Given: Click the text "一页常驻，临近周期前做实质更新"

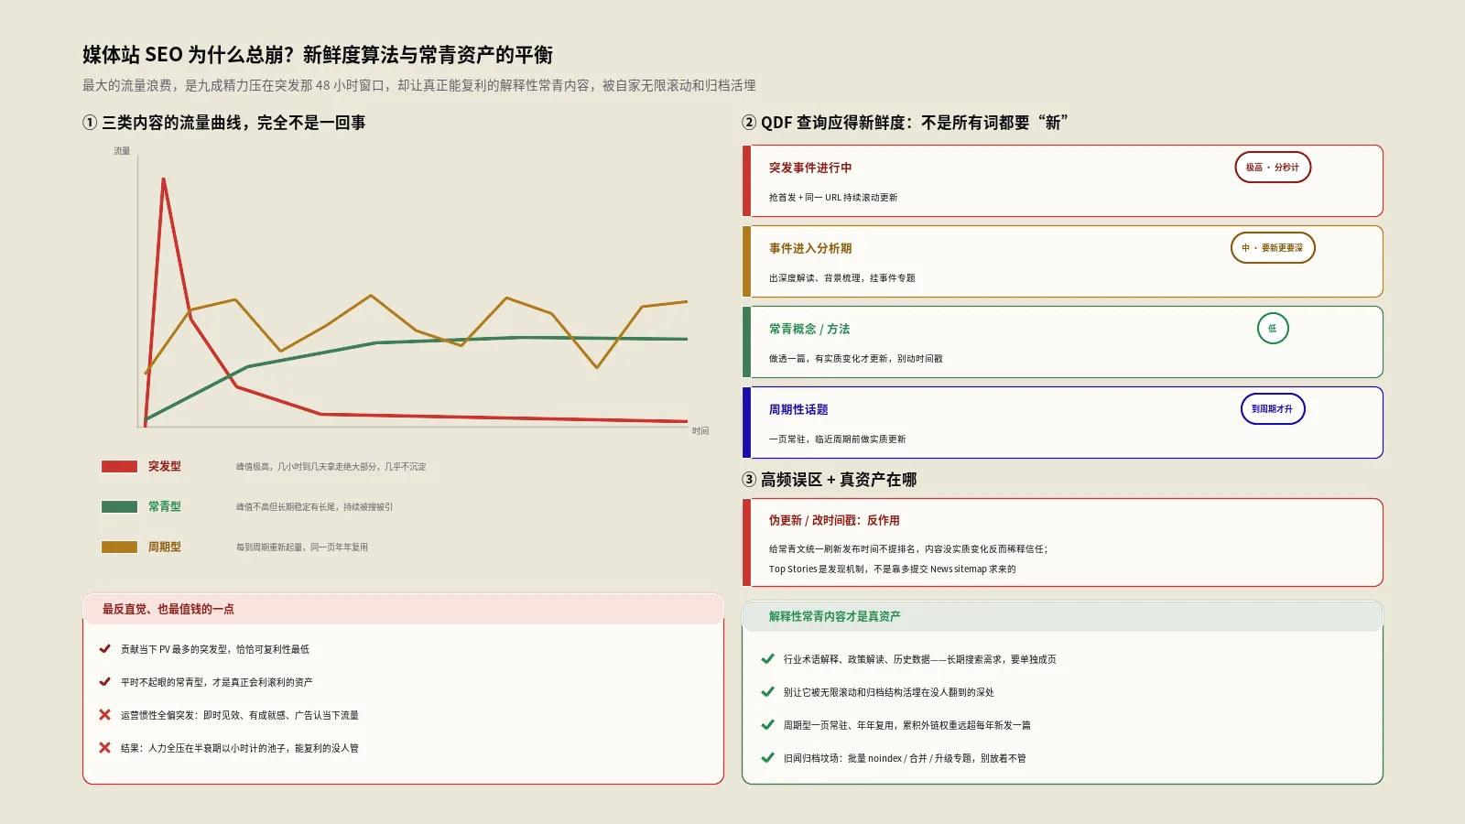Looking at the screenshot, I should click(x=838, y=439).
